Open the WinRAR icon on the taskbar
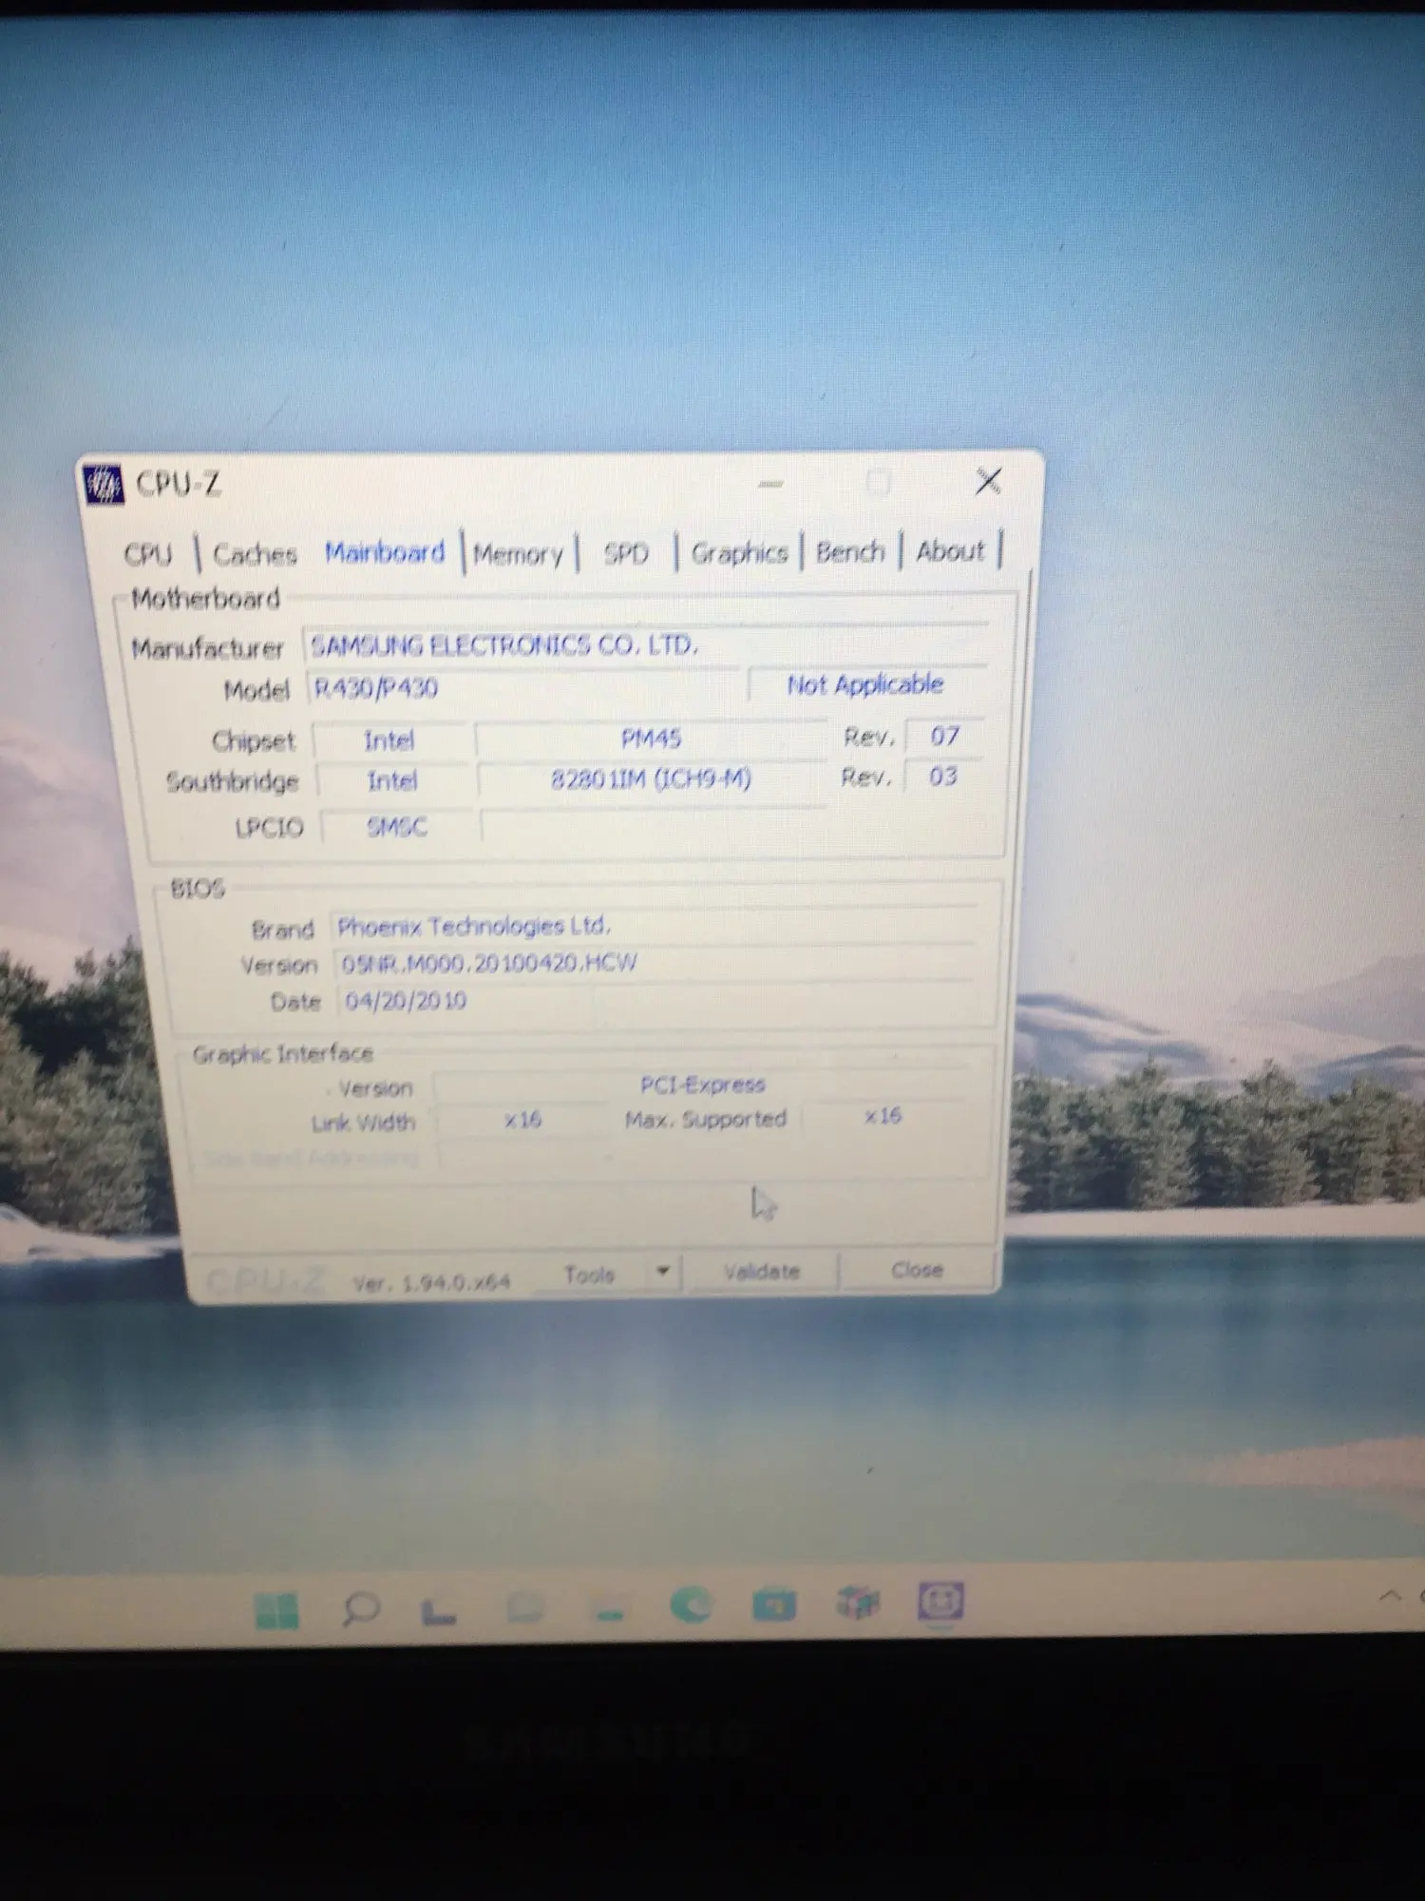 (x=858, y=1603)
